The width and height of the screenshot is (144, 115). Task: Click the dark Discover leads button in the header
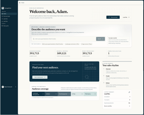click(113, 17)
